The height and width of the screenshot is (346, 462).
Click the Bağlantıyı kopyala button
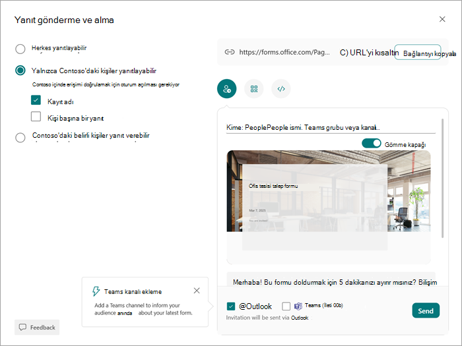(x=418, y=52)
